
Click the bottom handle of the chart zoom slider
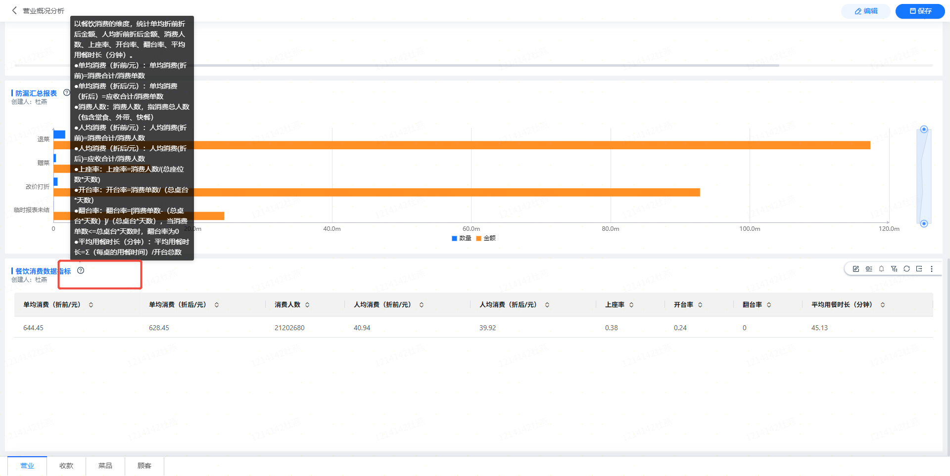click(924, 223)
